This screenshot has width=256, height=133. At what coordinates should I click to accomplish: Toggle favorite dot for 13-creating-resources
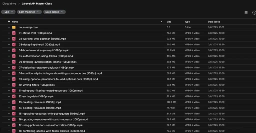9,102
